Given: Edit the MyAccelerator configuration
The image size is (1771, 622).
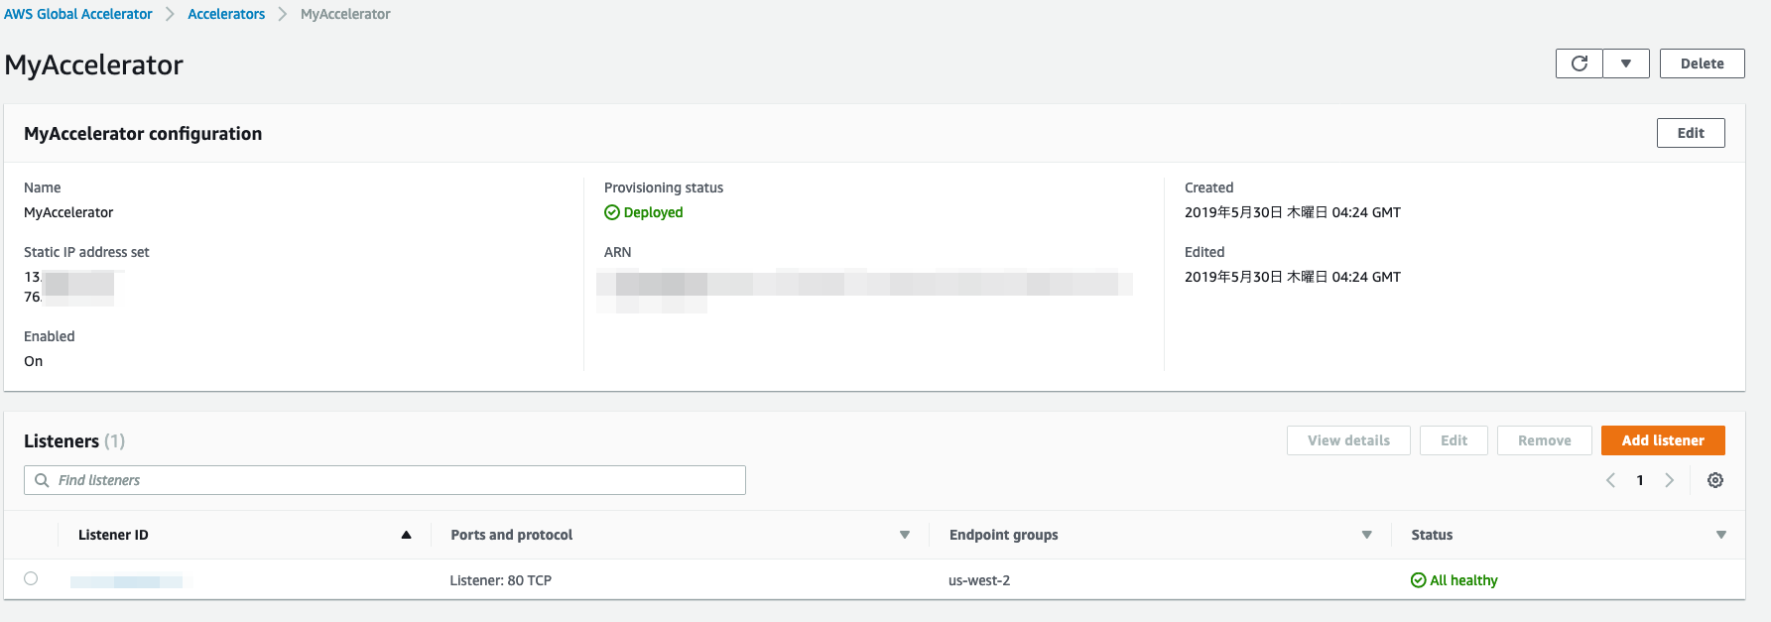Looking at the screenshot, I should (x=1690, y=133).
